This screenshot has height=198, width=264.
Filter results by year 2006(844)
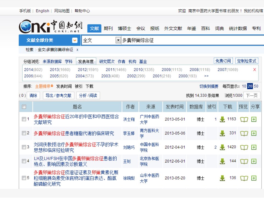coord(33,76)
